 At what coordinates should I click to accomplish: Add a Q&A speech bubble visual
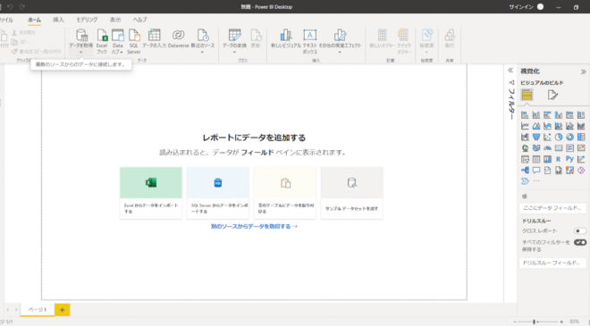pyautogui.click(x=536, y=171)
